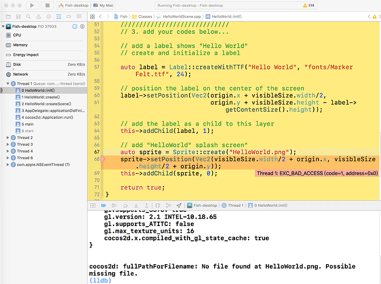
Task: Show the Project navigator folder icon
Action: tap(9, 16)
